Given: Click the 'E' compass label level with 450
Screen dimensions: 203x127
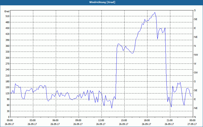Looking at the screenshot, I should coord(195,28).
